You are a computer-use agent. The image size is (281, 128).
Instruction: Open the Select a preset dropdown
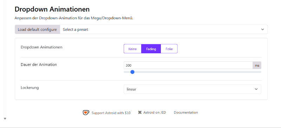click(164, 29)
